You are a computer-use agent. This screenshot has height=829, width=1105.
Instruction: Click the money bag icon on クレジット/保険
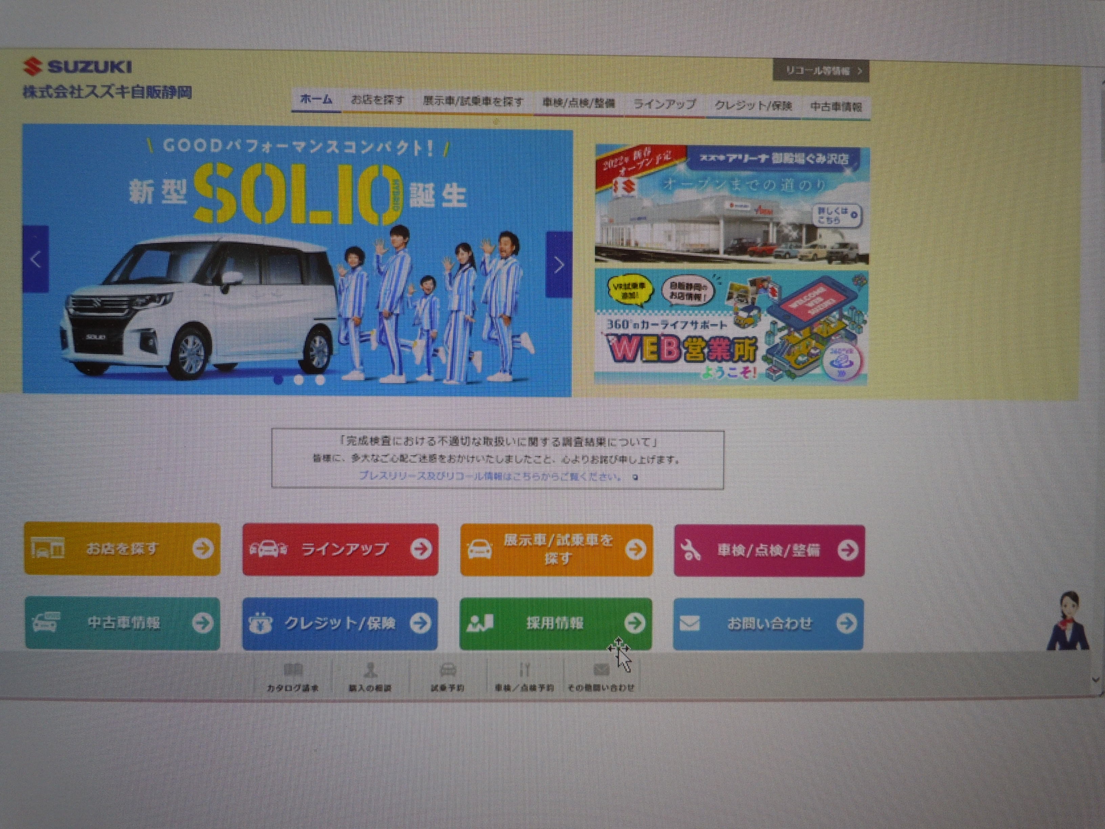click(260, 623)
